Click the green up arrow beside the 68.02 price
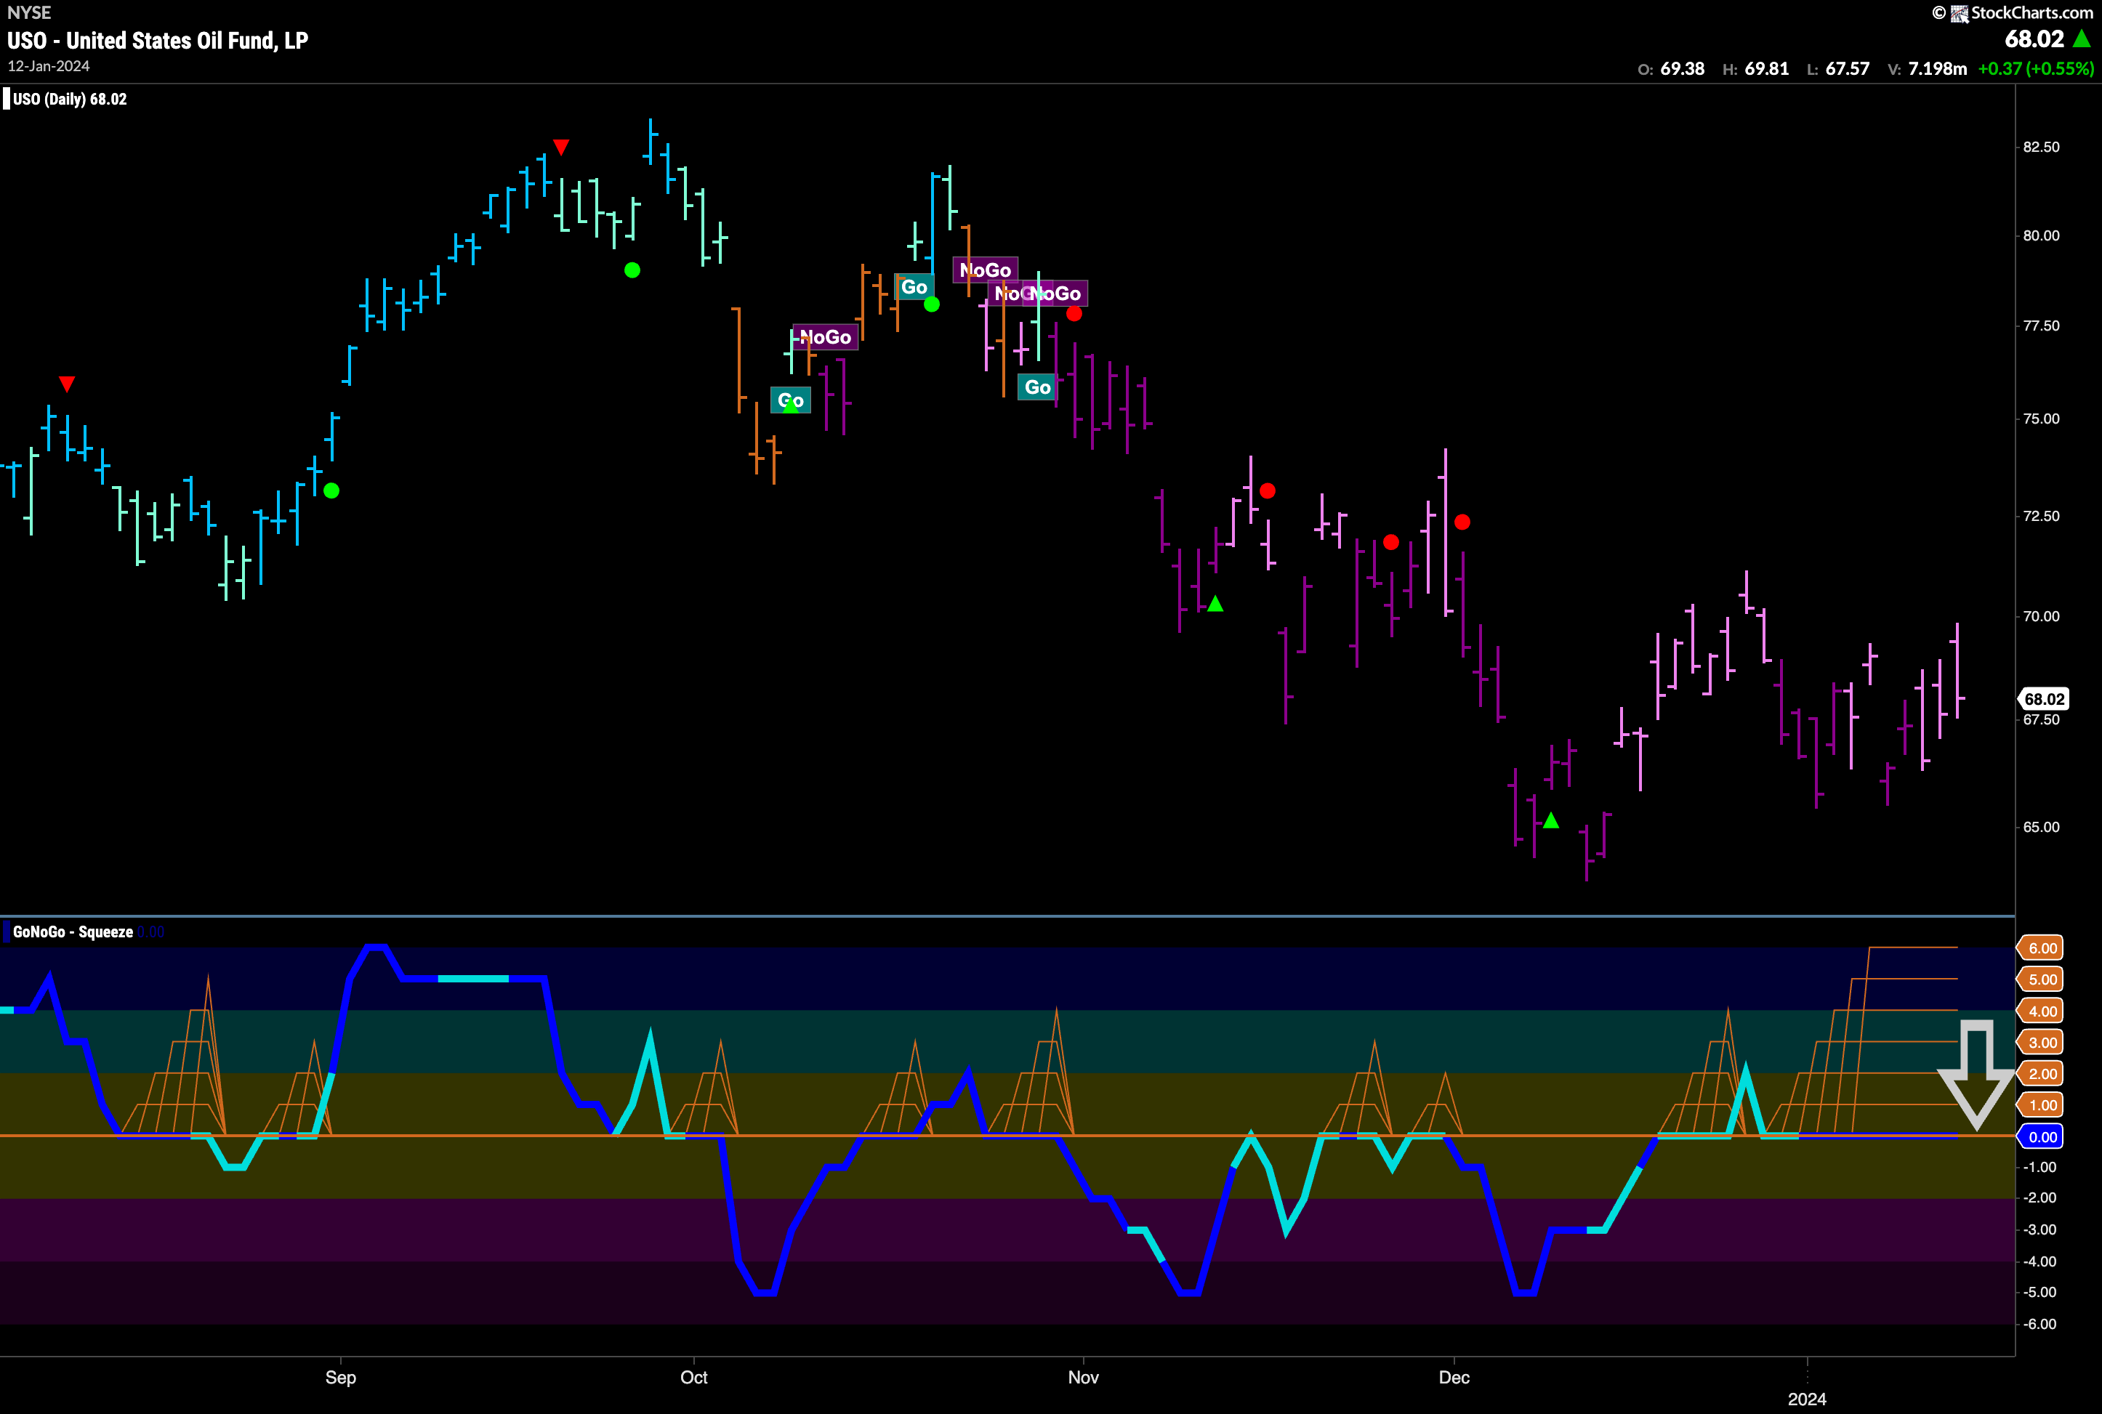This screenshot has height=1414, width=2102. (2081, 39)
